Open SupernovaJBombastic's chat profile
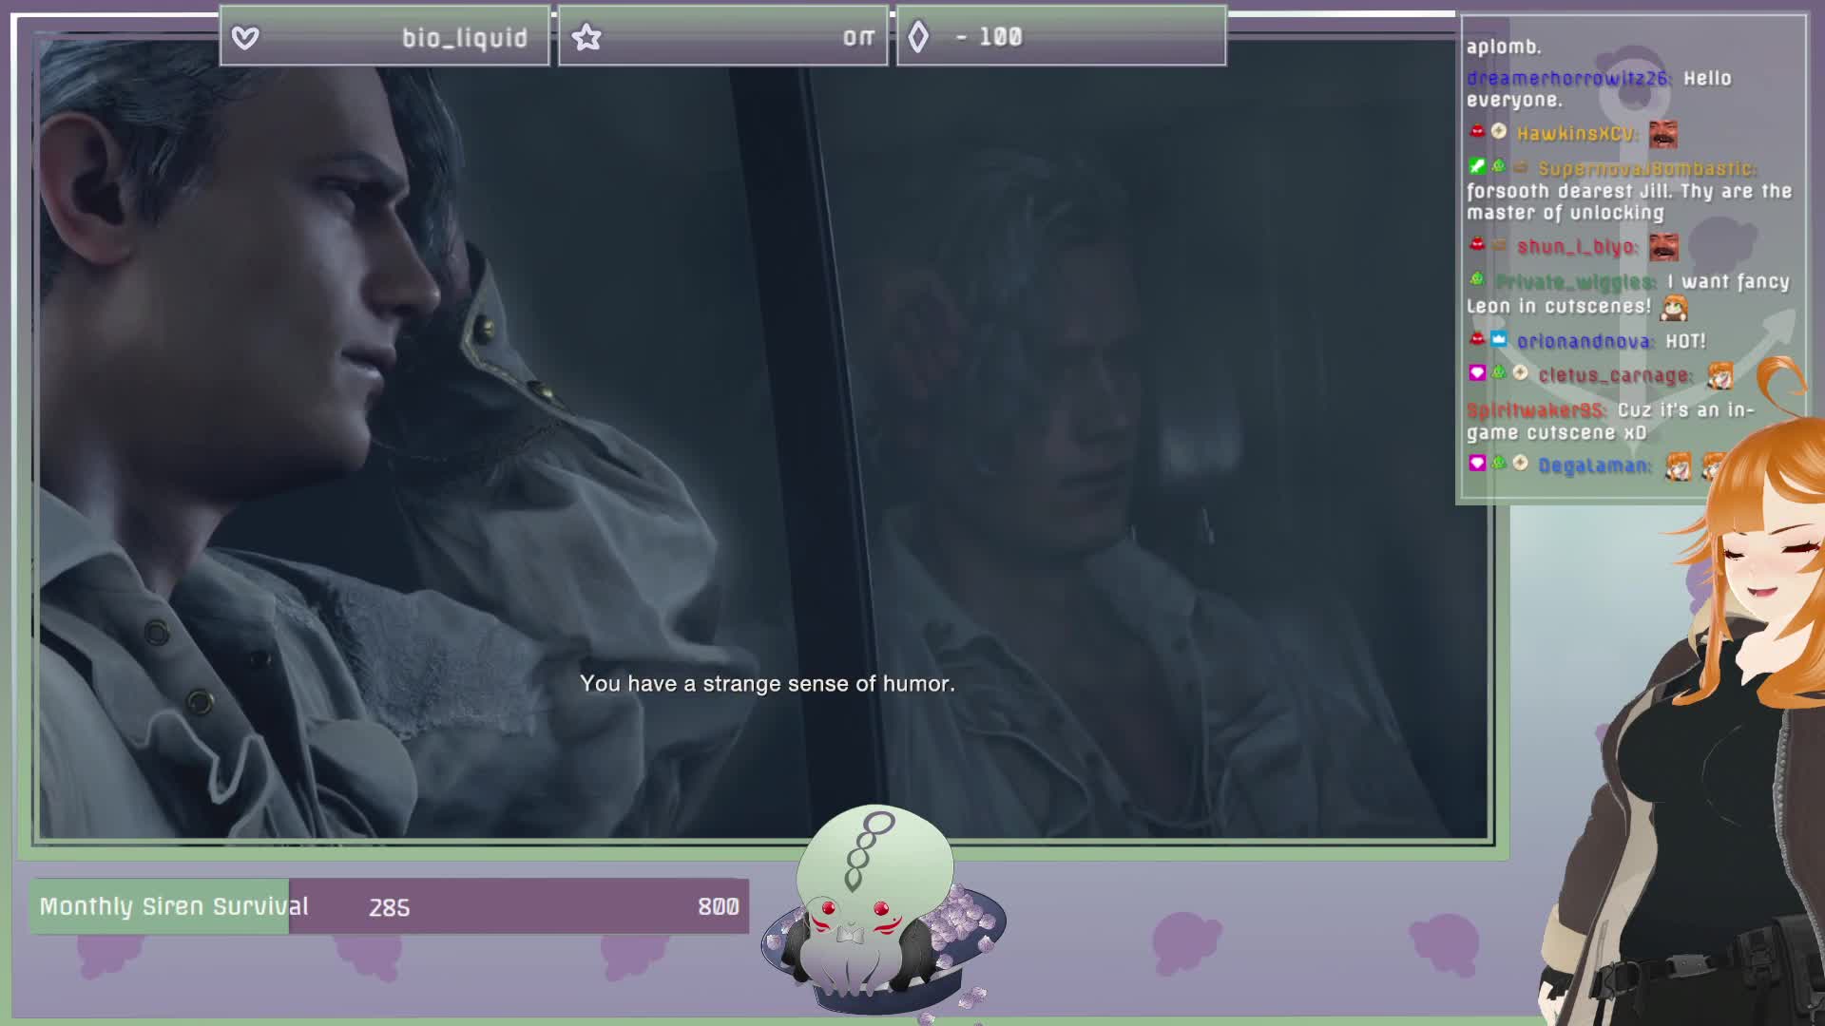 click(1647, 169)
